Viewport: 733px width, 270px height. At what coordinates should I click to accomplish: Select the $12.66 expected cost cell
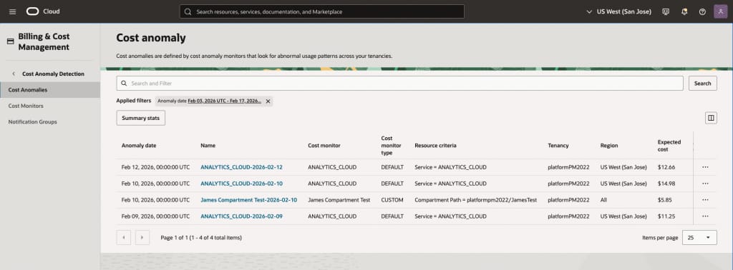coord(666,167)
